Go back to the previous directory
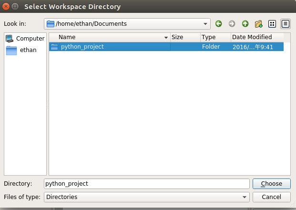The image size is (296, 210). coord(219,23)
